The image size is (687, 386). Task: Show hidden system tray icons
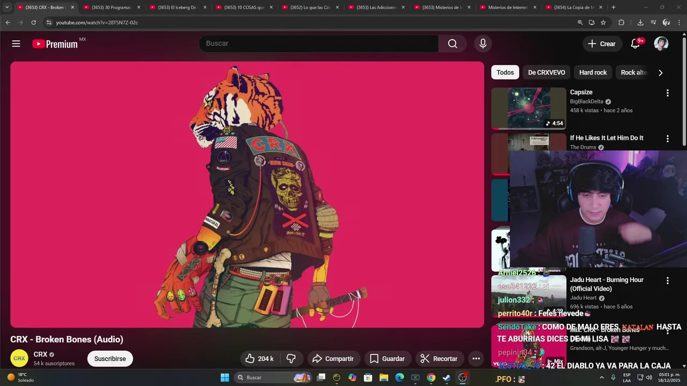click(602, 377)
